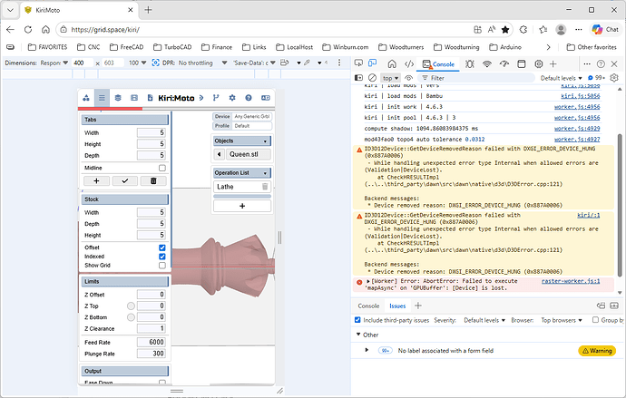The image size is (626, 398).
Task: Delete the Lathe operation with trash icon
Action: click(265, 187)
